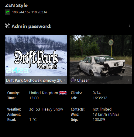Screen dimensions: 134x137
Task: Click the green server refresh icon
Action: [8, 12]
